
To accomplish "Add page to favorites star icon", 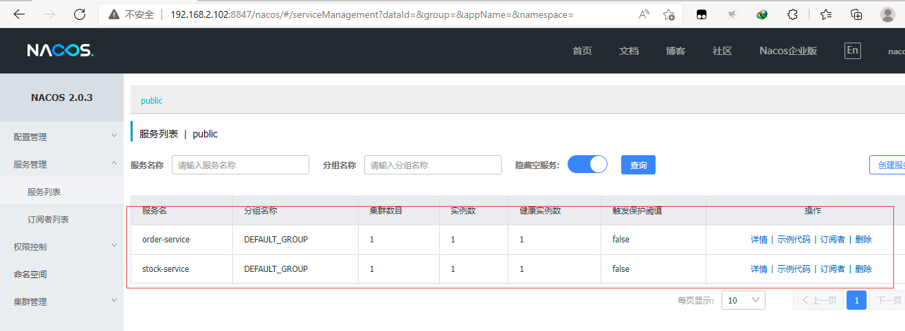I will (x=669, y=14).
